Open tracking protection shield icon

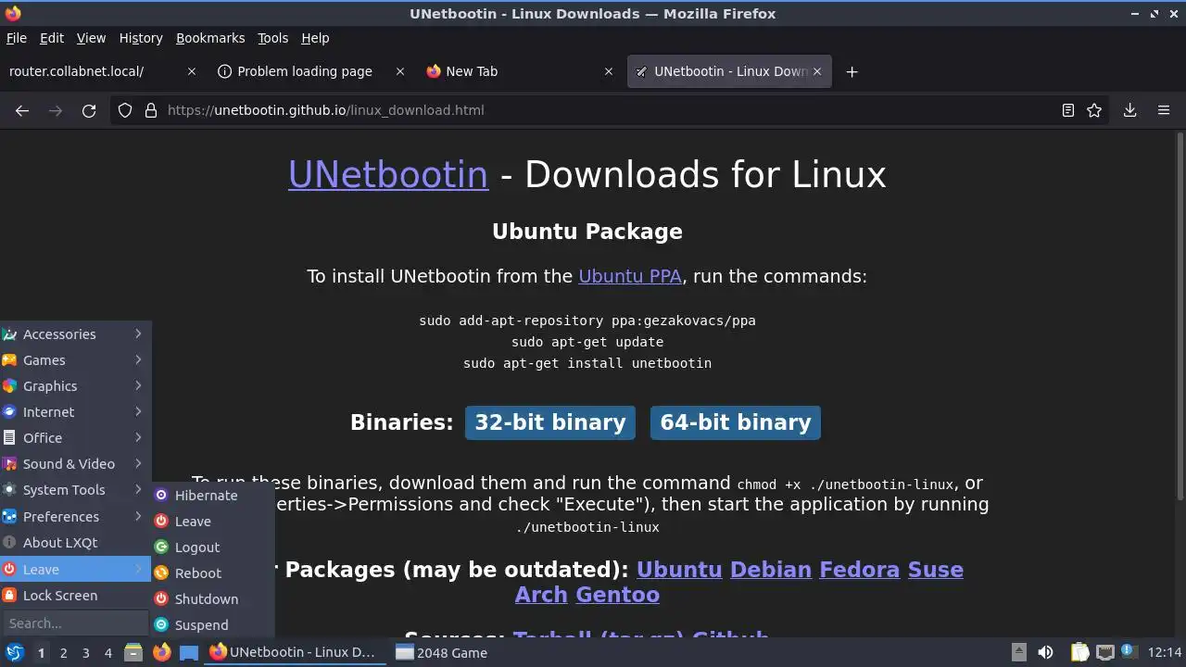pyautogui.click(x=125, y=110)
